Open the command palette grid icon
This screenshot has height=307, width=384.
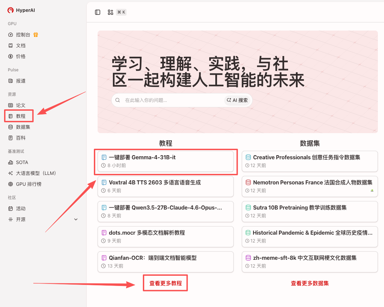point(110,12)
